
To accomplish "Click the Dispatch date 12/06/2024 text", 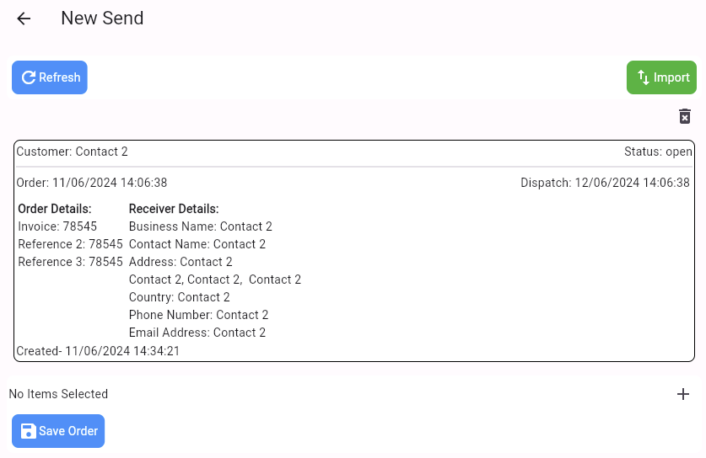I will click(605, 183).
